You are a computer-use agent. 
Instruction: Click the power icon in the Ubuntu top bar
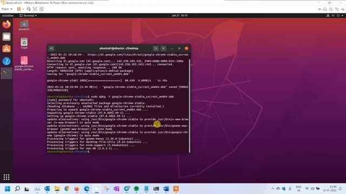tap(338, 16)
